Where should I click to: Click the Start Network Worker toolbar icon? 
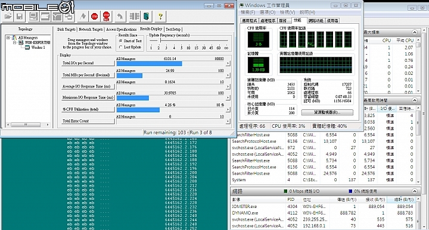coord(57,17)
